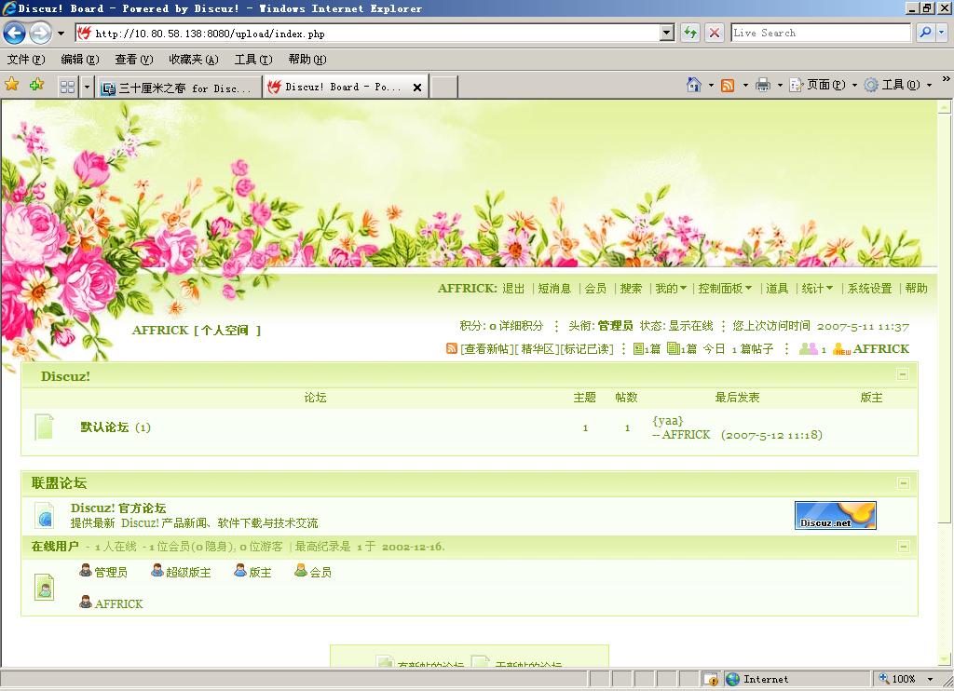The image size is (954, 691).
Task: Click the 查看新帖 link
Action: (x=487, y=348)
